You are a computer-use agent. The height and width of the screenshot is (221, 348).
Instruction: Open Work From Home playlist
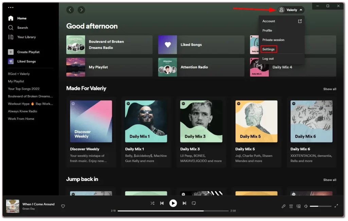21,119
